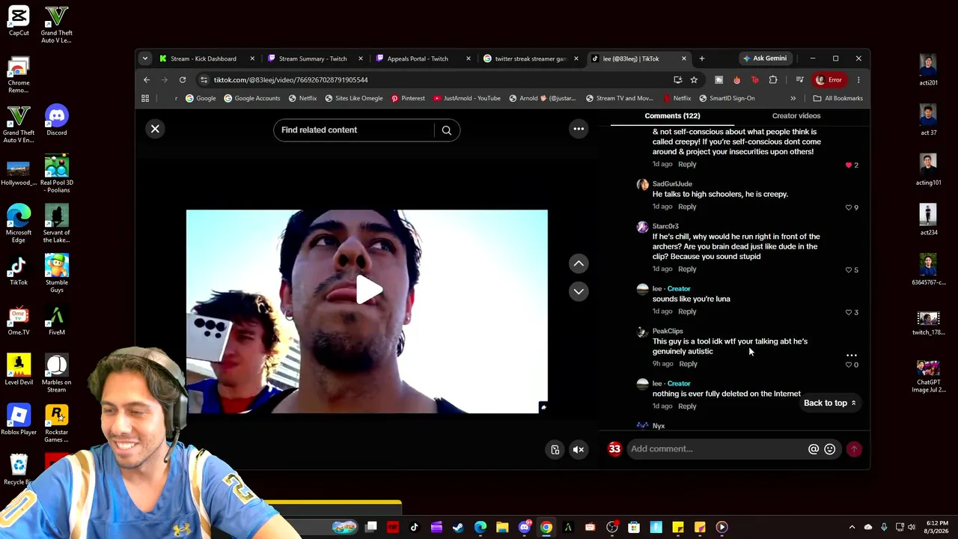Switch to the Appeals Portal - Twitch tab

[x=418, y=58]
